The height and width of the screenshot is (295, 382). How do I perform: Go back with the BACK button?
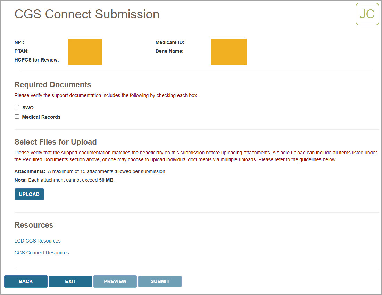coord(26,281)
